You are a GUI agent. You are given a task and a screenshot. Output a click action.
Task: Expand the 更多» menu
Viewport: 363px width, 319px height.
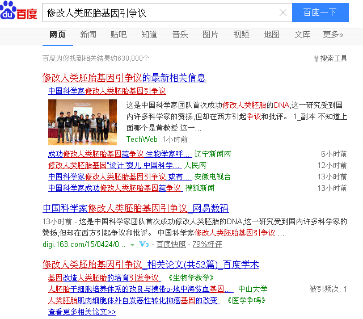[x=333, y=35]
